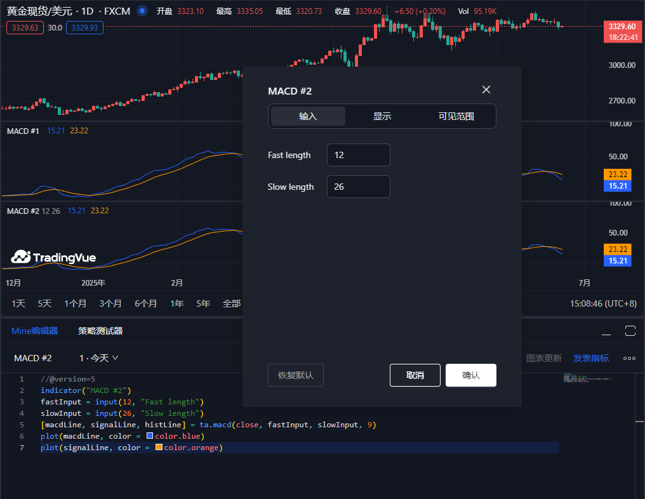This screenshot has width=645, height=499.
Task: Switch to the 显示 tab
Action: [382, 116]
